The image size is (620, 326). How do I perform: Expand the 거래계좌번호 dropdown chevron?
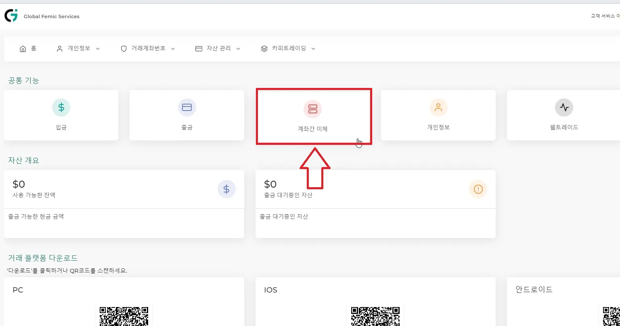173,49
